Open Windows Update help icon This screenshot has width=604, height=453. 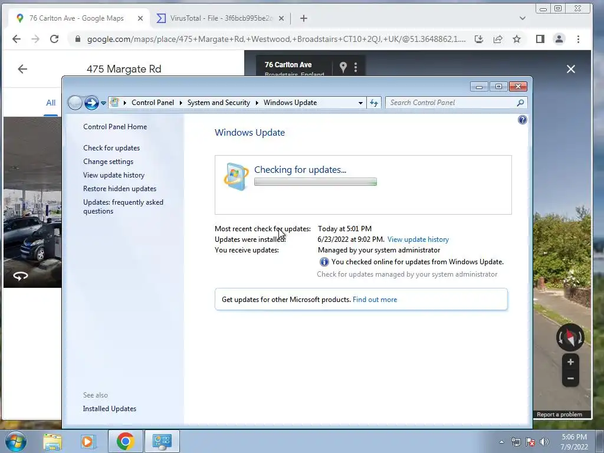[523, 120]
